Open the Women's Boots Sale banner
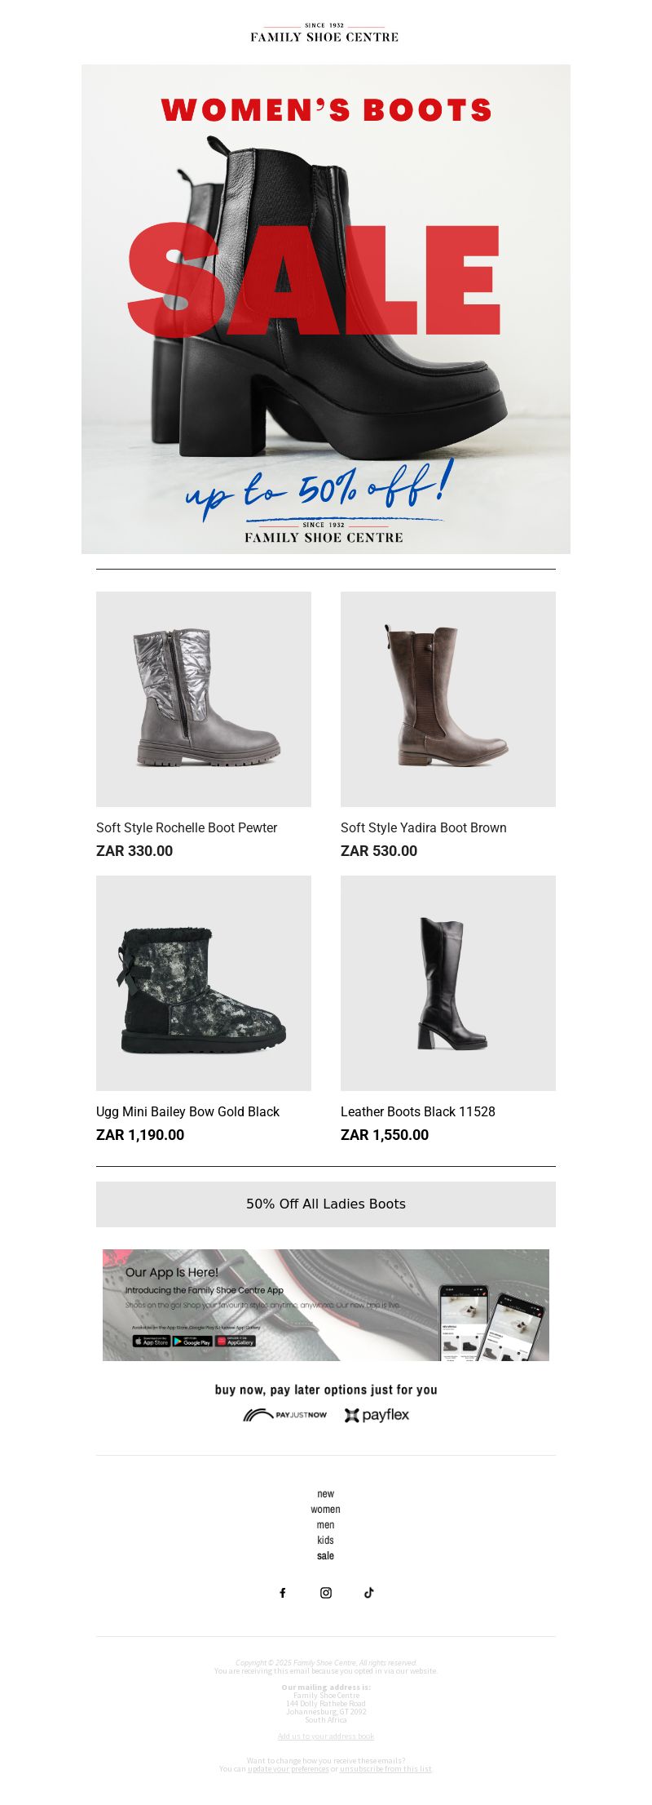This screenshot has width=652, height=1805. tap(326, 309)
